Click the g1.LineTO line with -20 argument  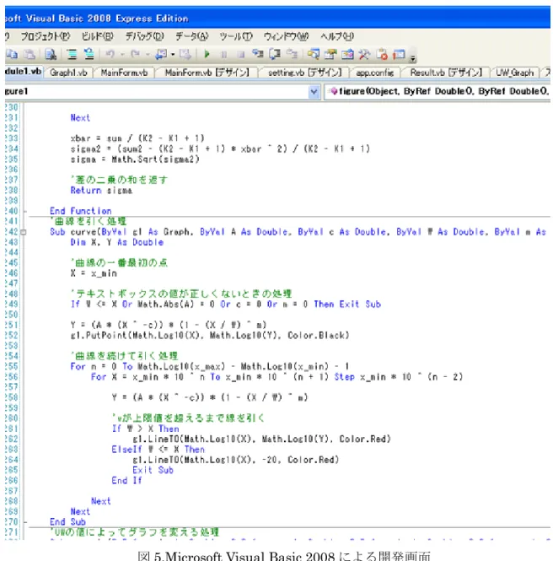[x=235, y=460]
